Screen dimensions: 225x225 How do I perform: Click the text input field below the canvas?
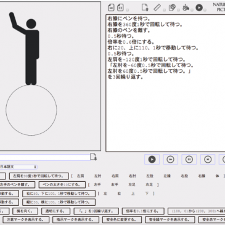[45, 157]
